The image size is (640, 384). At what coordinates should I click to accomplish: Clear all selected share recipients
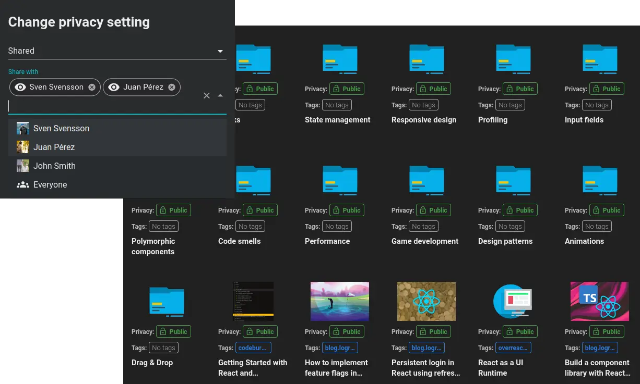click(207, 95)
